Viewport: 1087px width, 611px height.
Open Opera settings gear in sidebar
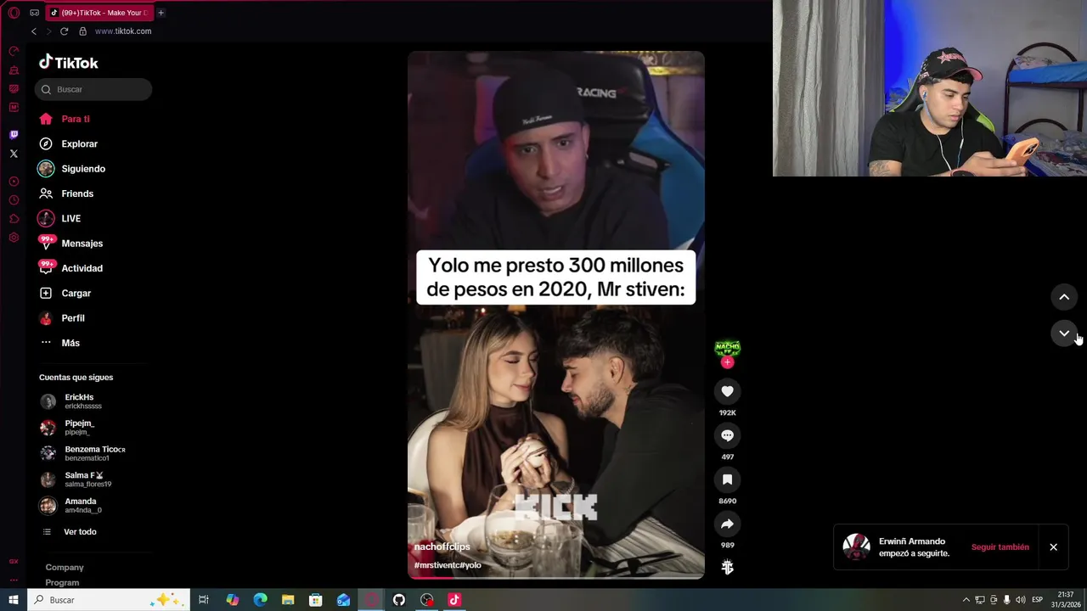(x=14, y=238)
